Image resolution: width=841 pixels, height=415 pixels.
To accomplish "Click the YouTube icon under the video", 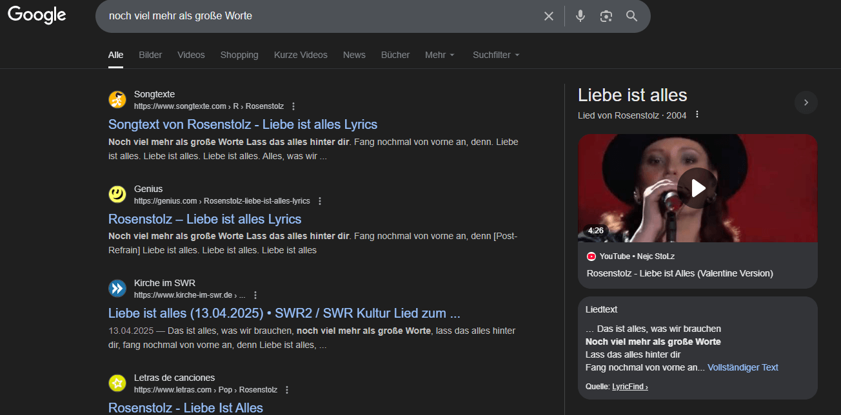I will tap(591, 256).
